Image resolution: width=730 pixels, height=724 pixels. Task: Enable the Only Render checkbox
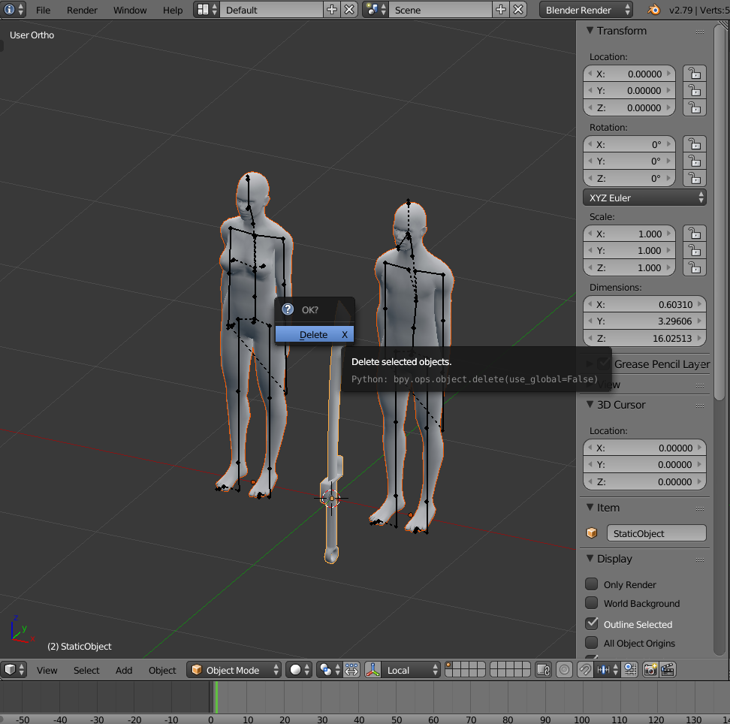pyautogui.click(x=591, y=584)
